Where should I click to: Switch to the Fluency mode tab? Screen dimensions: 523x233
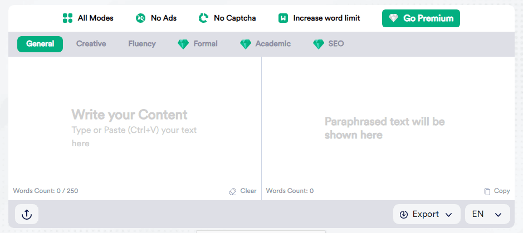click(142, 44)
